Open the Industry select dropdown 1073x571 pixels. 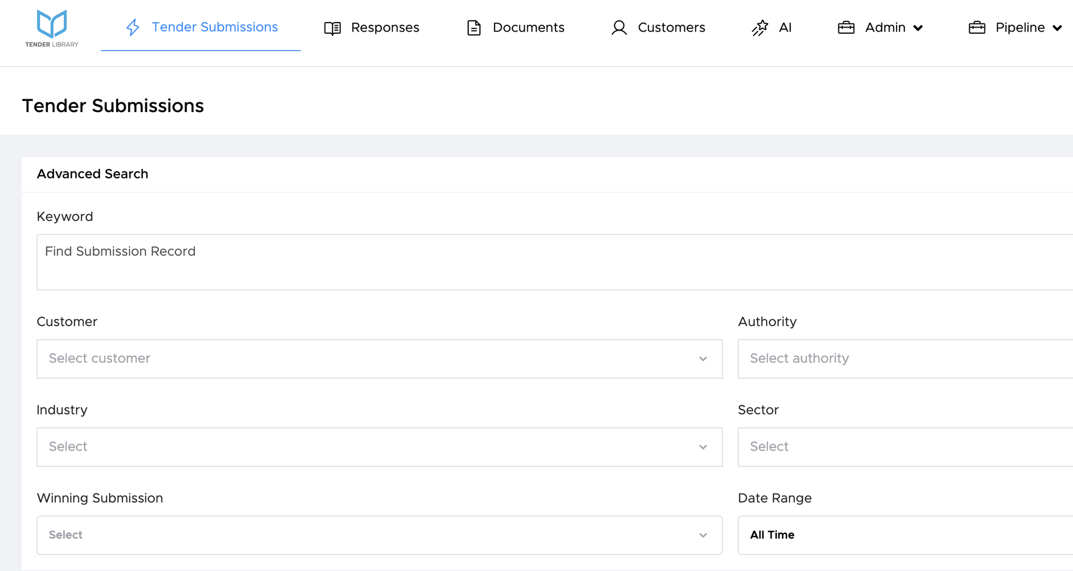(379, 447)
